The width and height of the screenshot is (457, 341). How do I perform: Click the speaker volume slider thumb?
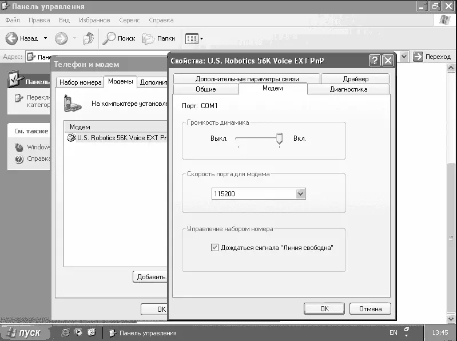point(280,138)
